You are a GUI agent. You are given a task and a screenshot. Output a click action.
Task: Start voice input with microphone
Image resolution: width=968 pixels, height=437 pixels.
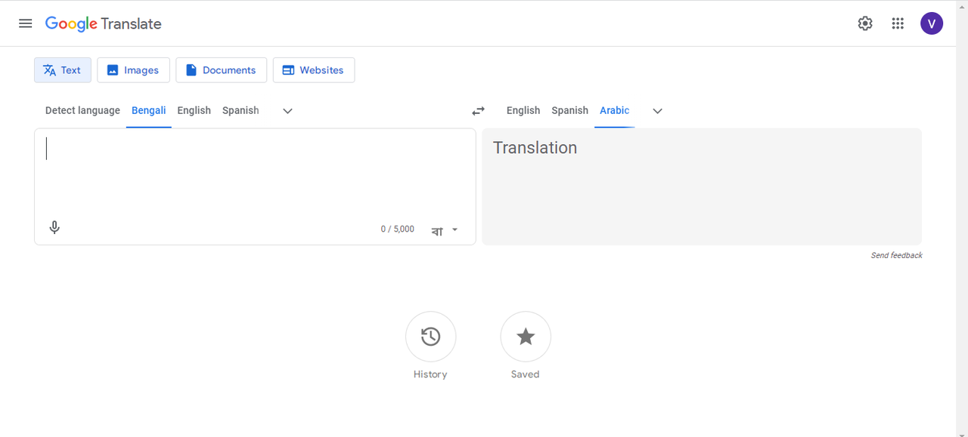tap(54, 227)
